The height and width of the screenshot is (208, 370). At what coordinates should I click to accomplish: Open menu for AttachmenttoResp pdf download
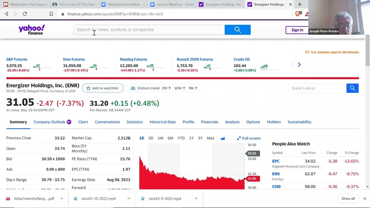[62, 198]
